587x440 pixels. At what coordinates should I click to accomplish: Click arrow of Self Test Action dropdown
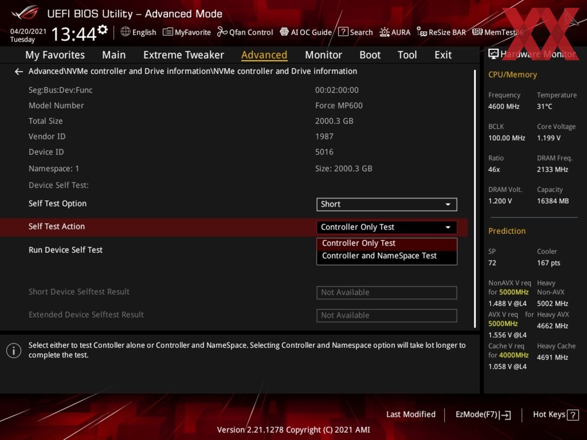coord(448,227)
